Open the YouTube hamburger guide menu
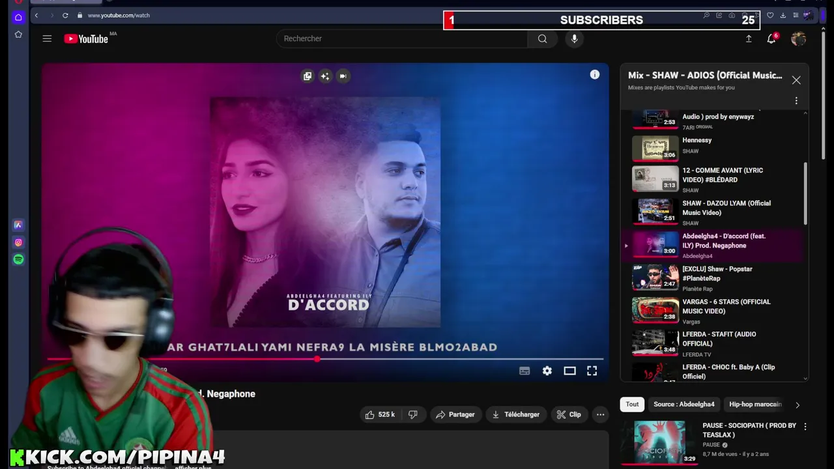The image size is (834, 469). click(47, 38)
